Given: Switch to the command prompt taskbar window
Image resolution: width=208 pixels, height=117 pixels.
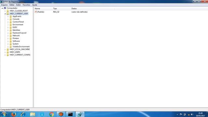Looking at the screenshot, I should tap(71, 114).
